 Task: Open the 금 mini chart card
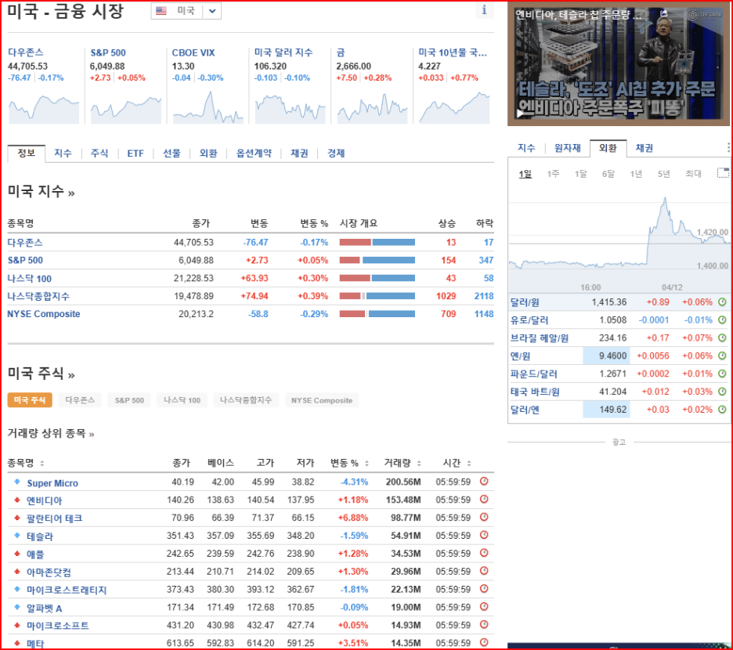pyautogui.click(x=372, y=85)
